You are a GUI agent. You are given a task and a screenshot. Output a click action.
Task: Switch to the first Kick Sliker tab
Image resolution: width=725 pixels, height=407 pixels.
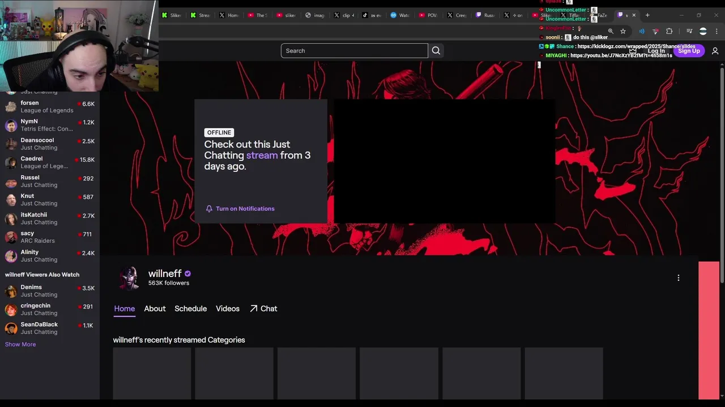[x=172, y=15]
